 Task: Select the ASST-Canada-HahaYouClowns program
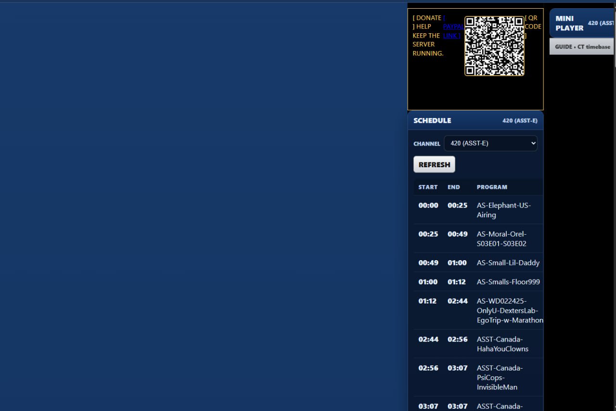(502, 344)
